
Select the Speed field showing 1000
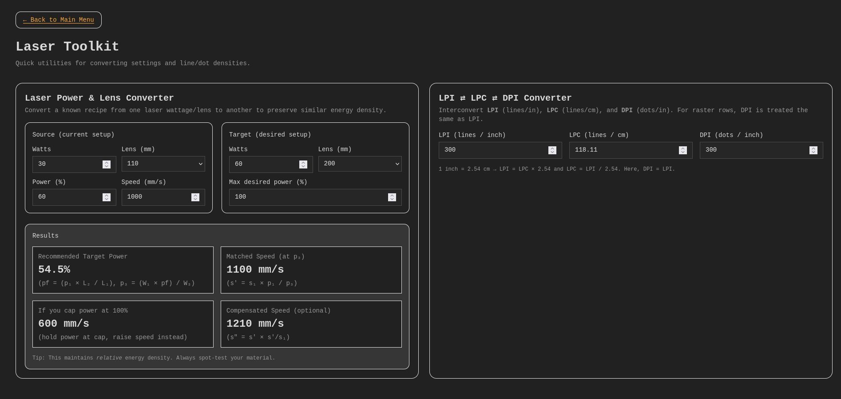click(155, 197)
